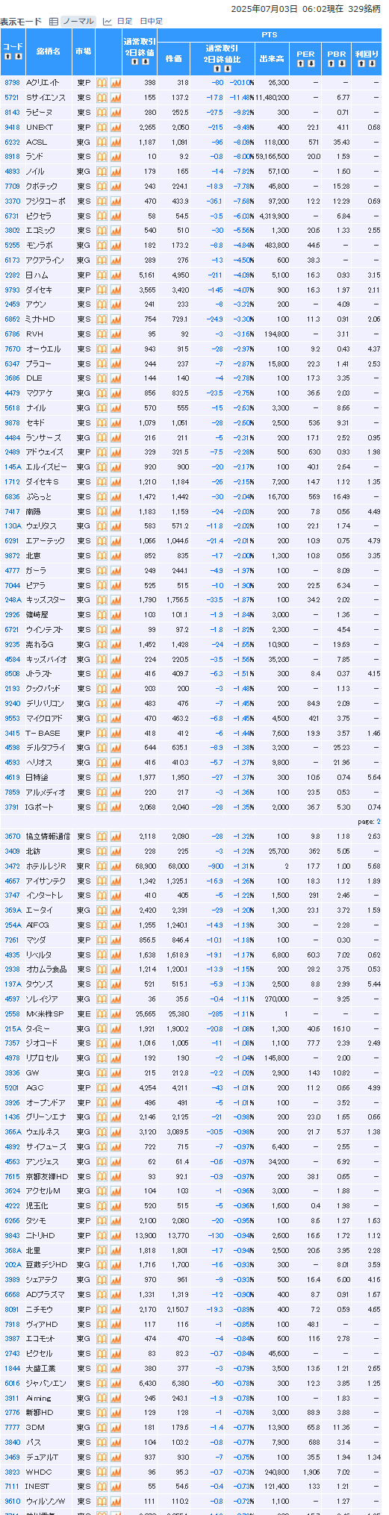Open stock code 5721 link
Image resolution: width=389 pixels, height=1515 pixels.
(12, 98)
